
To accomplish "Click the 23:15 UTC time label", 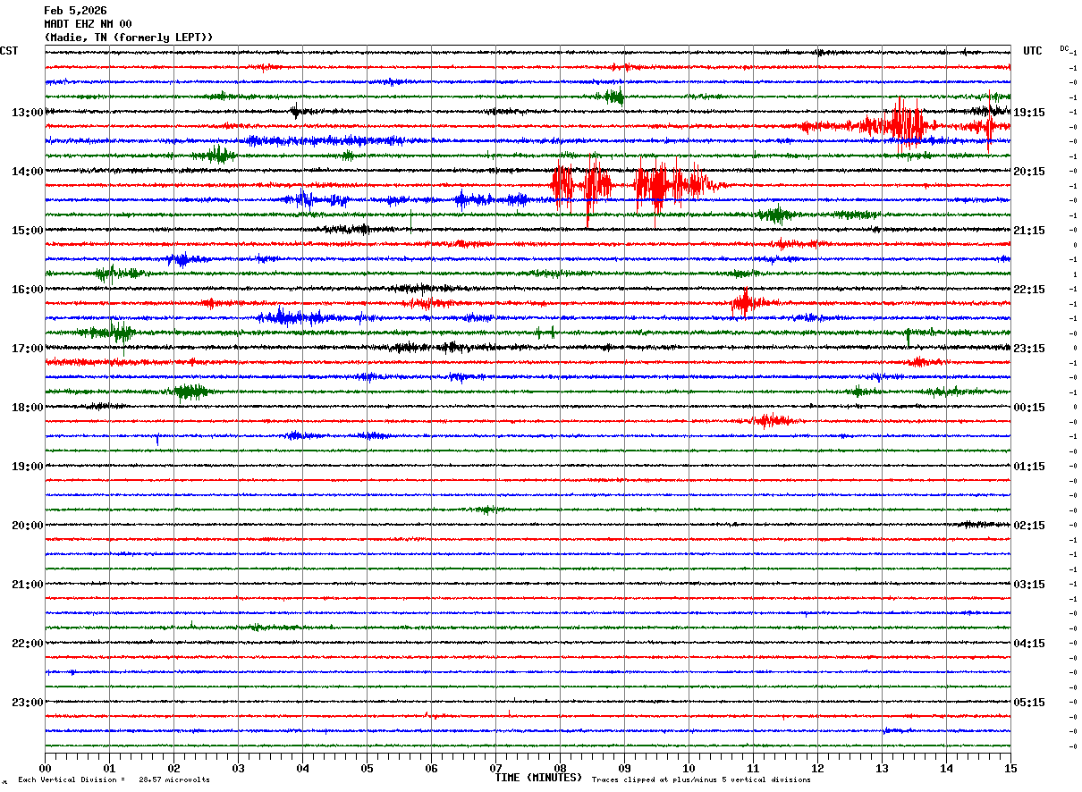I will 1029,349.
